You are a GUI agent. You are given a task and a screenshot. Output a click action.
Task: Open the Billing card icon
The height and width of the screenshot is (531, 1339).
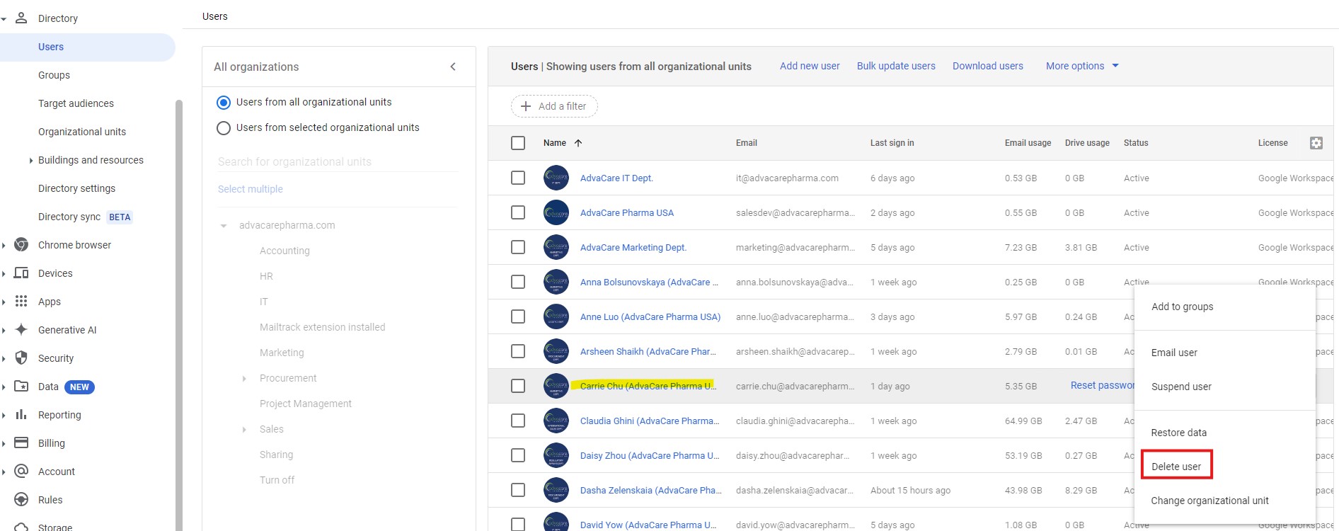pos(21,443)
